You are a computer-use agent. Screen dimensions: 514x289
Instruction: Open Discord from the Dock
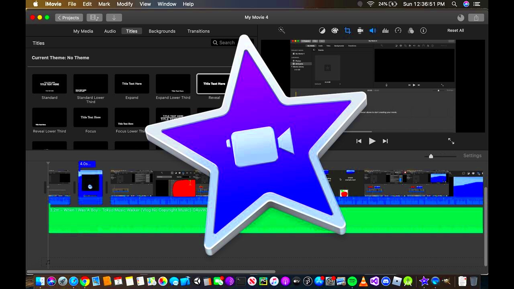(386, 281)
